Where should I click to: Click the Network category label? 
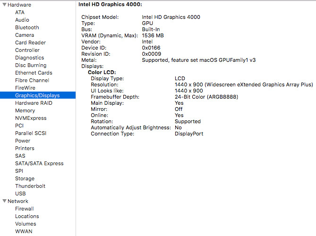click(18, 201)
